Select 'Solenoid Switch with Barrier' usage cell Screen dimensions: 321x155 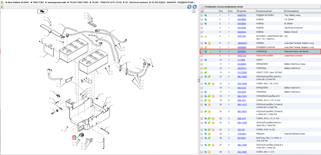296,51
